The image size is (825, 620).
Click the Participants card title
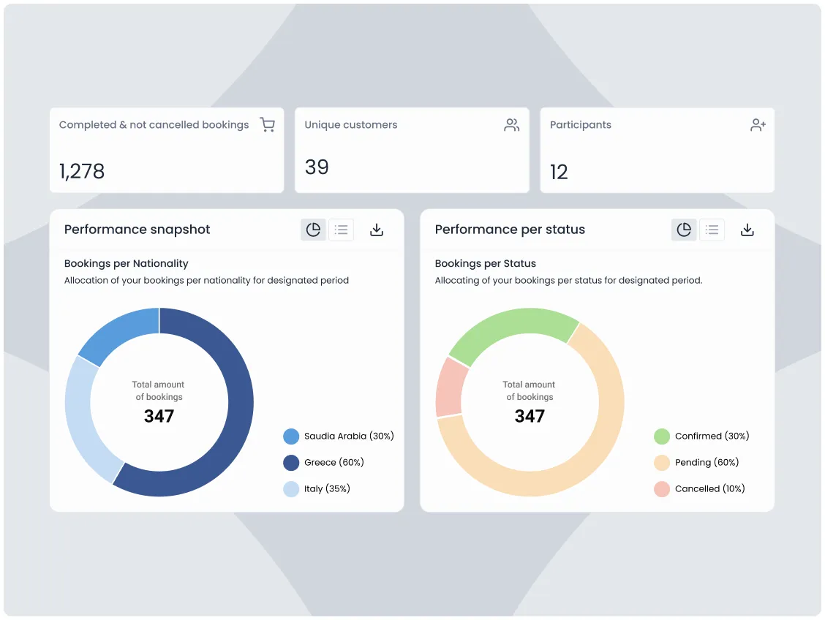(581, 124)
